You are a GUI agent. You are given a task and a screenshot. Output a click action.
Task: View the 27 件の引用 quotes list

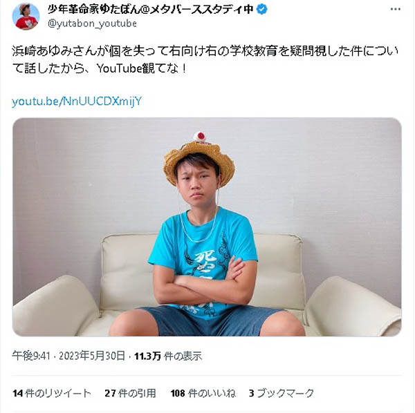[130, 393]
